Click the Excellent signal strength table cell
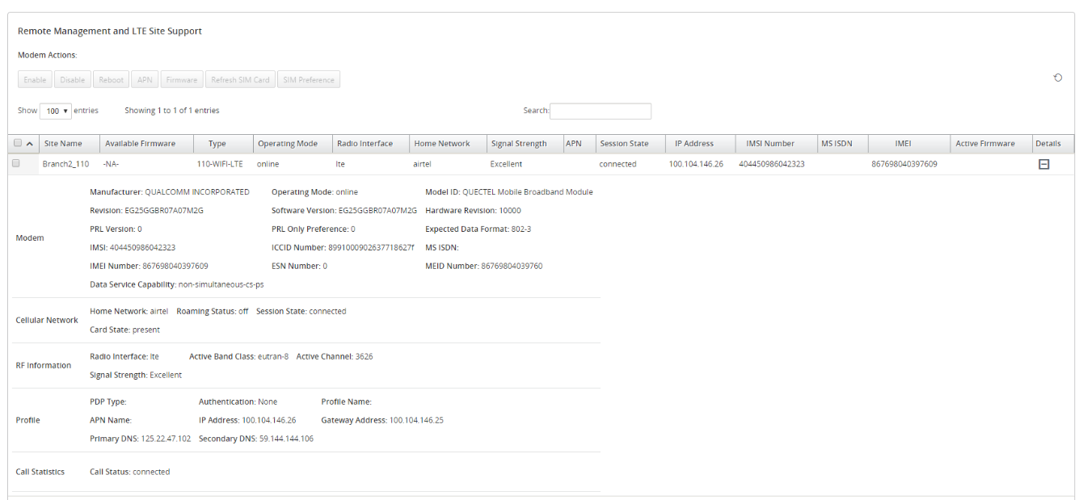The width and height of the screenshot is (1079, 500). pos(506,164)
